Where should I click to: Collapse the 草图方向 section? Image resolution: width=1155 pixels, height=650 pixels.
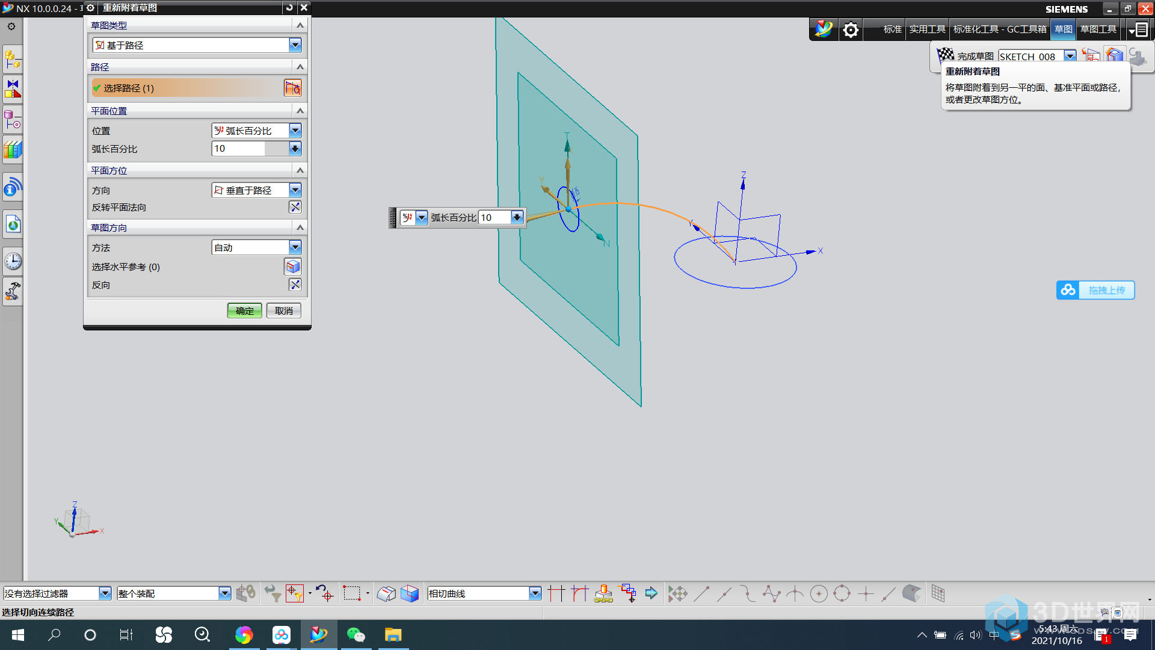300,227
